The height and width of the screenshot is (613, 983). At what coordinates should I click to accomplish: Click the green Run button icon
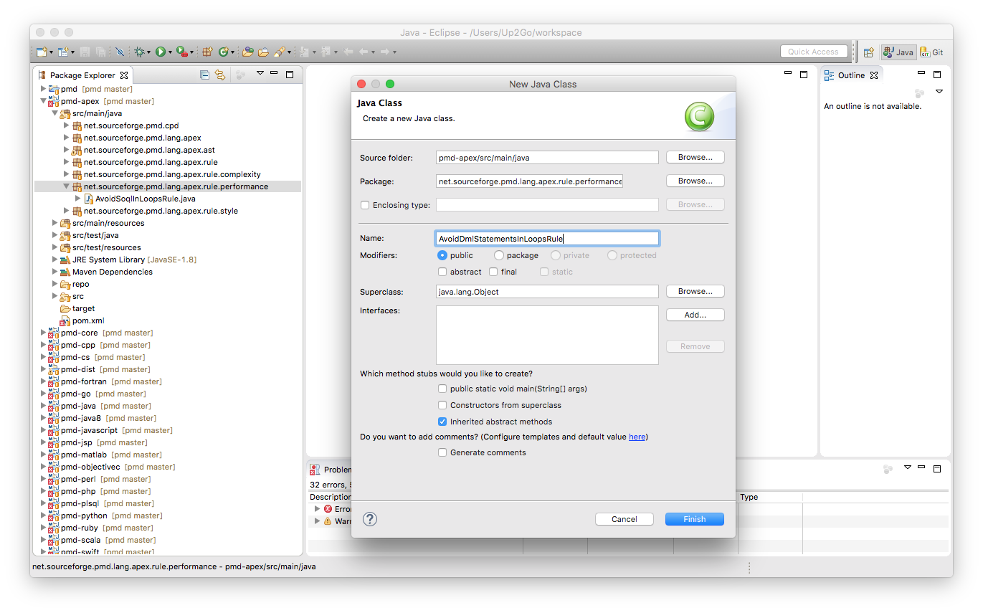[x=161, y=52]
